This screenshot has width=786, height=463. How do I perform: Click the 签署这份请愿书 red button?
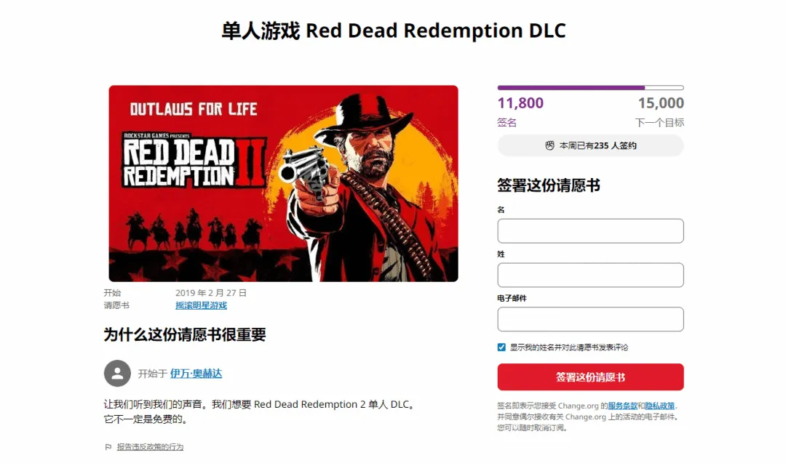pyautogui.click(x=590, y=377)
